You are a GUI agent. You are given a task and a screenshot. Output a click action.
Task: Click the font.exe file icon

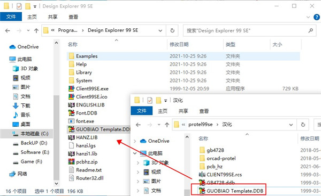tap(71, 121)
